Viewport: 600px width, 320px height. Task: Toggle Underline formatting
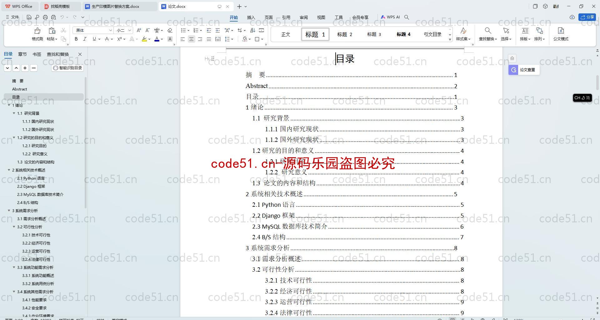coord(94,39)
